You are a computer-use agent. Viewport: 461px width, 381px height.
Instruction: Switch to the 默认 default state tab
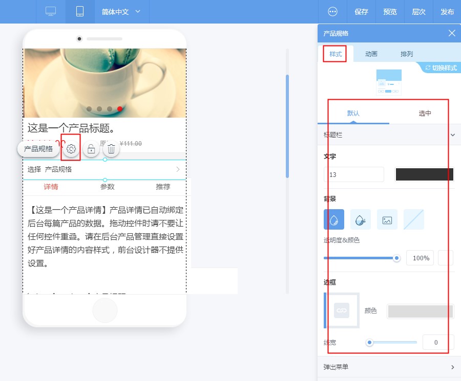pyautogui.click(x=353, y=114)
